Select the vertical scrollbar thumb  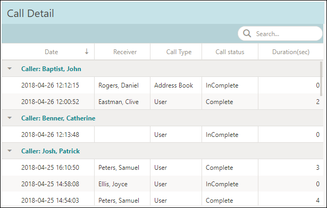[321, 79]
